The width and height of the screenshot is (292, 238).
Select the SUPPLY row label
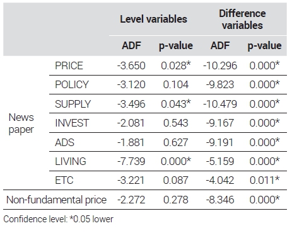click(x=73, y=104)
